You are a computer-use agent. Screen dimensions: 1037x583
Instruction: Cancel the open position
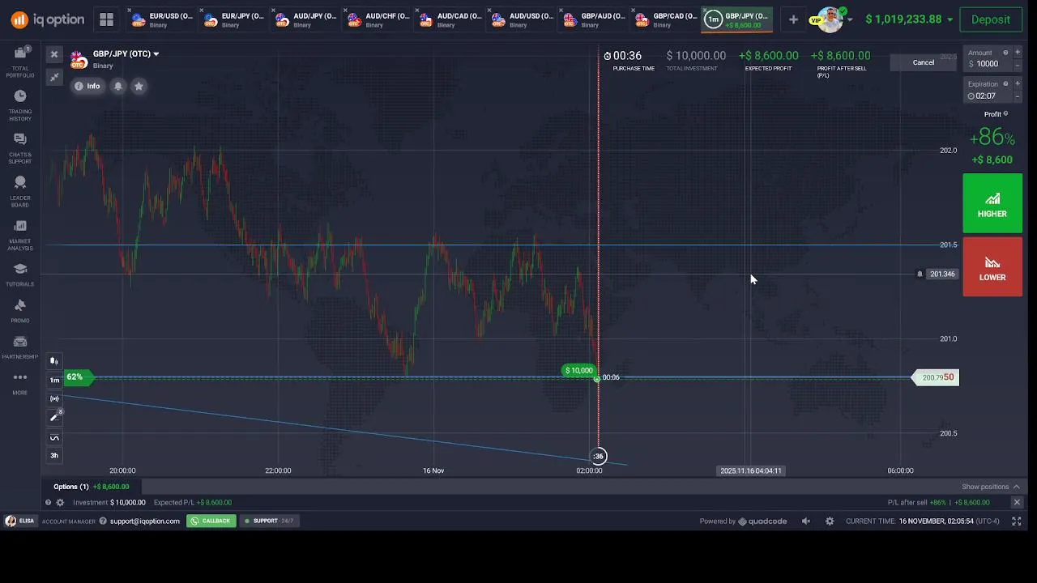pos(924,62)
